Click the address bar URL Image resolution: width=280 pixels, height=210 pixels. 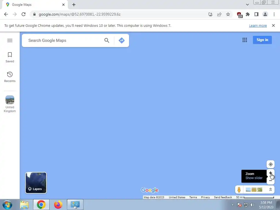coord(80,14)
